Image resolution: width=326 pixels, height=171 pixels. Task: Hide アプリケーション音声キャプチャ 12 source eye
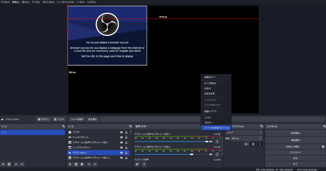tap(121, 158)
